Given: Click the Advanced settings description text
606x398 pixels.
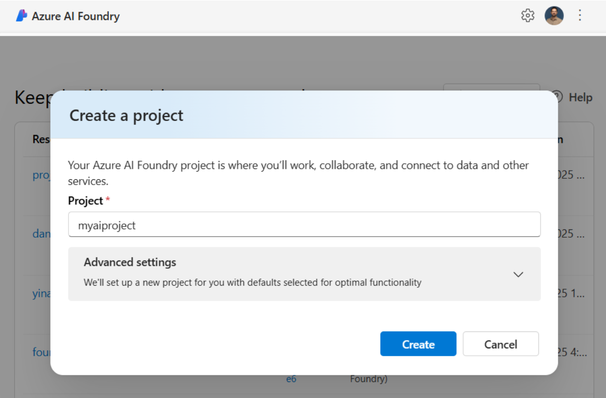Looking at the screenshot, I should (x=252, y=282).
